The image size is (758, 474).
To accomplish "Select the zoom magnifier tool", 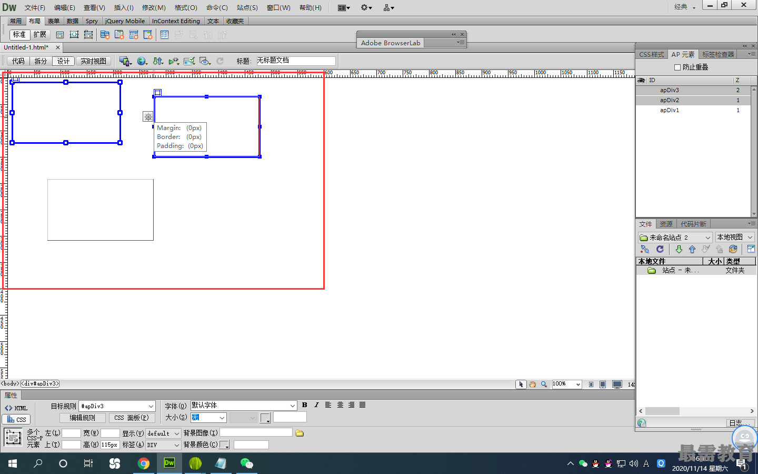I will (x=544, y=384).
